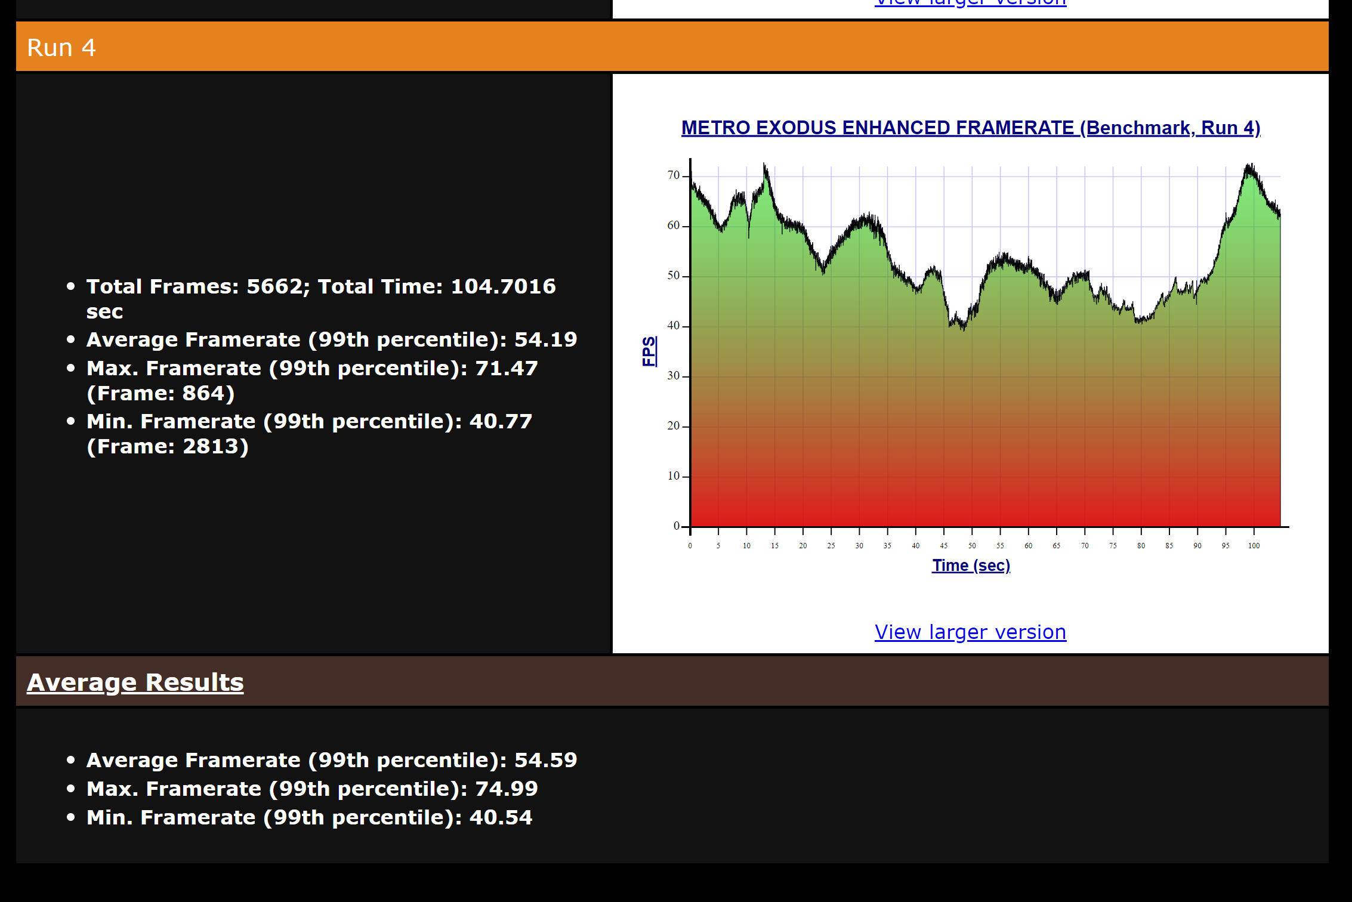Click the Run 4 chart title link
This screenshot has height=902, width=1352.
[x=970, y=128]
